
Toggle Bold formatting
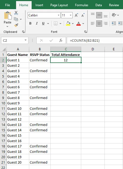coord(30,23)
